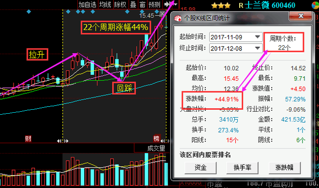The height and width of the screenshot is (188, 319).
Task: Click the 阳线 value 15个
Action: click(x=232, y=140)
